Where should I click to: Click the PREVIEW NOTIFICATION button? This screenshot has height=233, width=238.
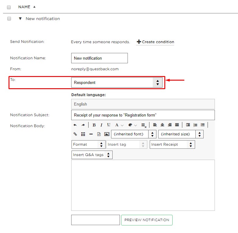pos(147,220)
